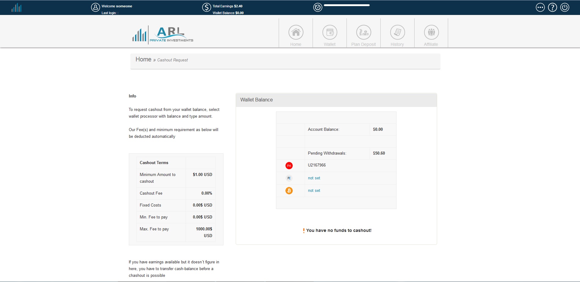Click the dollar sign earnings icon
Screen dimensions: 580x282
(x=207, y=7)
